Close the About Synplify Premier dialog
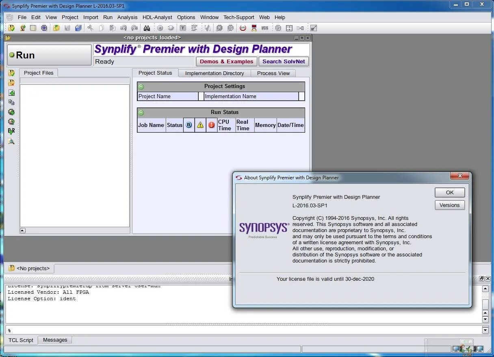The image size is (494, 357). [x=460, y=176]
